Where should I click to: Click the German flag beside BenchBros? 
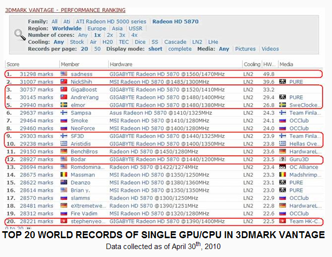[64, 151]
